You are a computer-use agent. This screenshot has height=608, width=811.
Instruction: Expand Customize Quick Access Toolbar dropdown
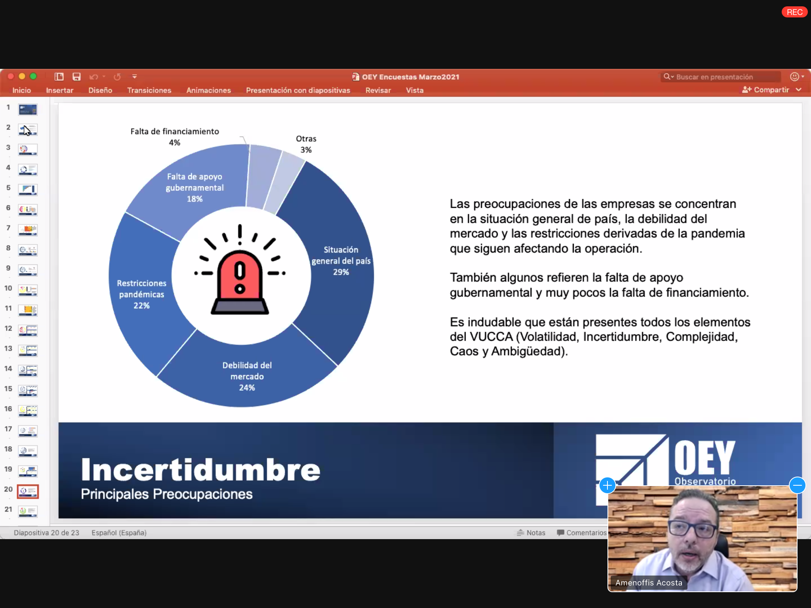135,77
